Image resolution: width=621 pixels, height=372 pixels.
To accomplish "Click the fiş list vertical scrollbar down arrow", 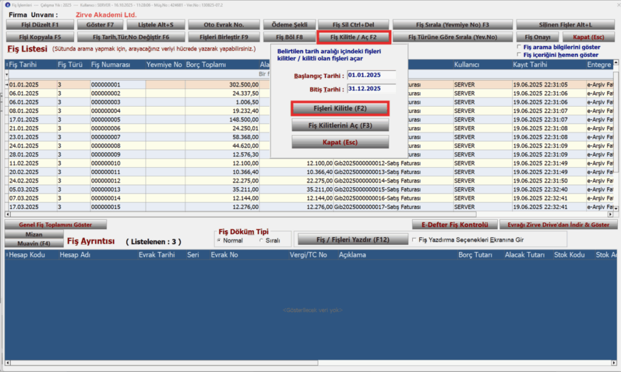I will coord(616,208).
